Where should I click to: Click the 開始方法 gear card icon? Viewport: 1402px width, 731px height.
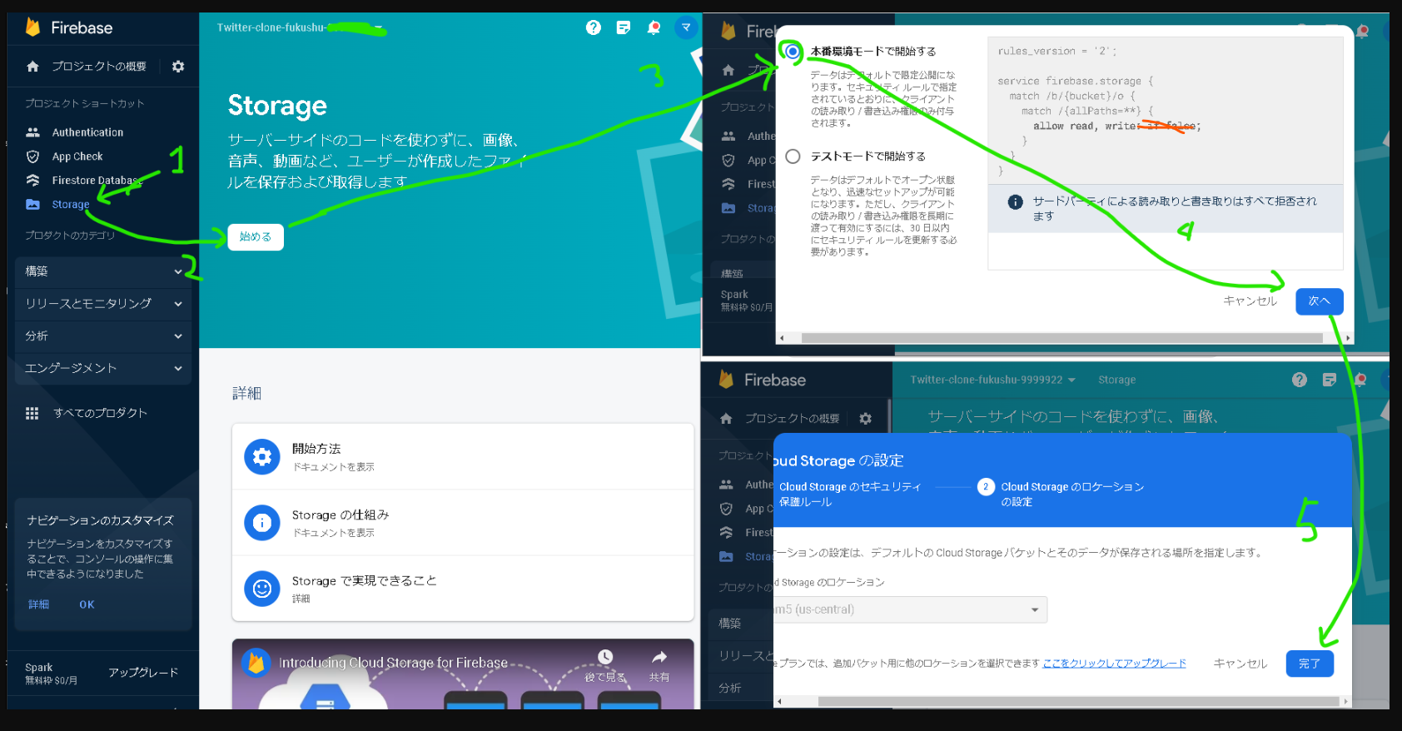tap(262, 456)
